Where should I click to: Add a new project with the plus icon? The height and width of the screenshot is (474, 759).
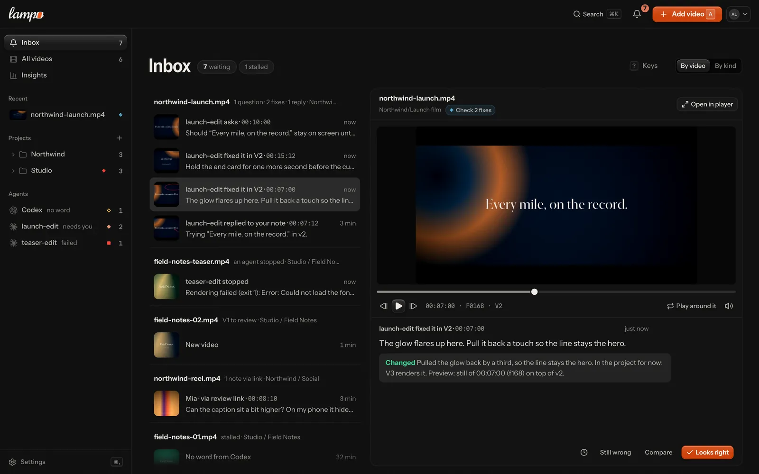tap(120, 138)
